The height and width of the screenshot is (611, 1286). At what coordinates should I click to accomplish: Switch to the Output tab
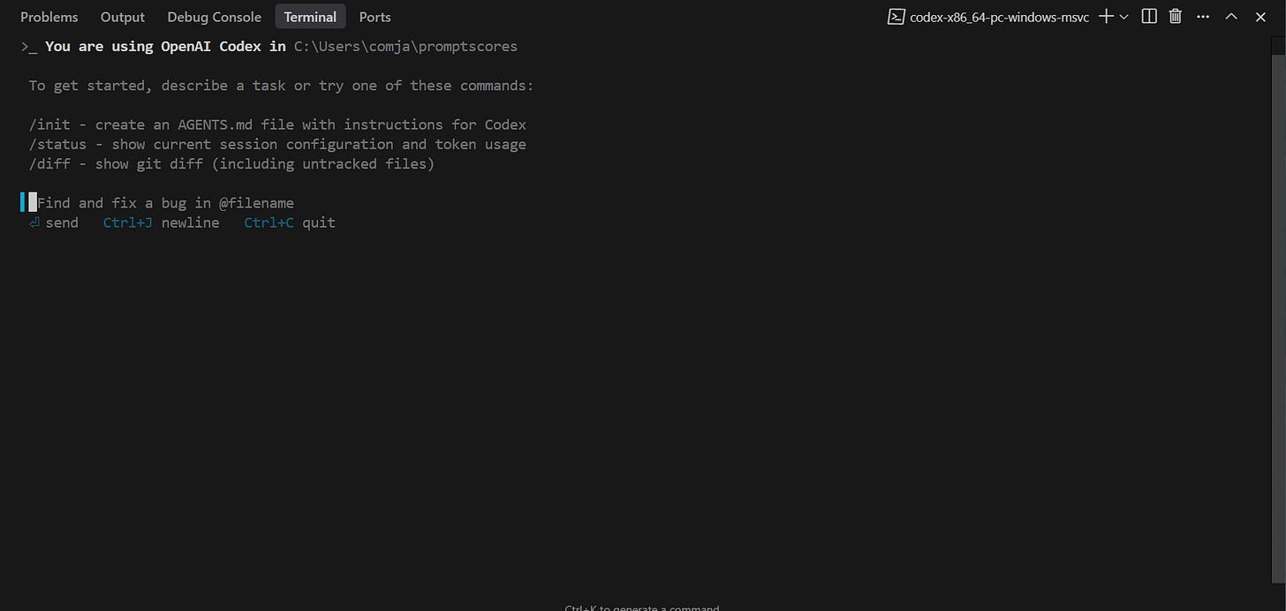click(123, 17)
